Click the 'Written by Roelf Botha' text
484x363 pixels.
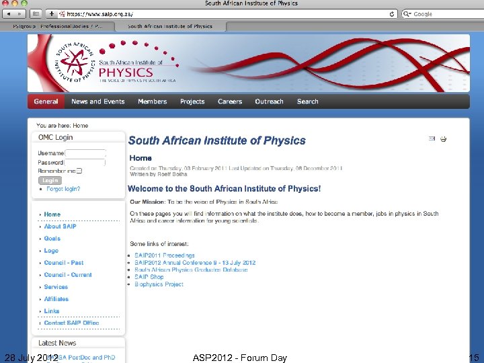[159, 174]
